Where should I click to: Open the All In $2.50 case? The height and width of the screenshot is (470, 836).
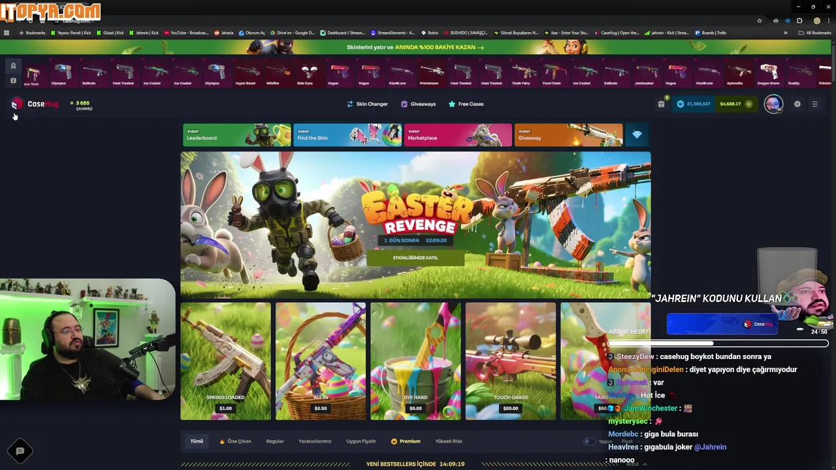tap(321, 361)
